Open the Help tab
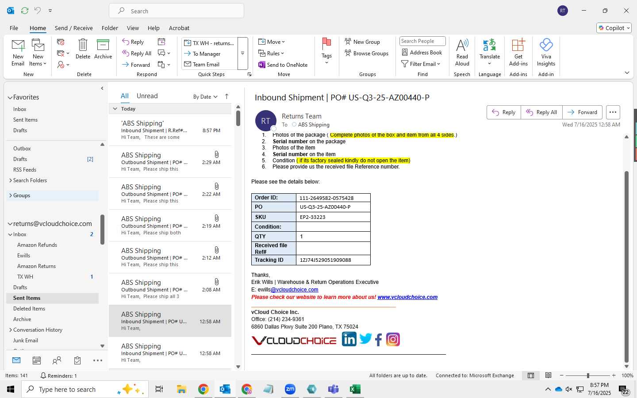637x398 pixels. [x=153, y=28]
